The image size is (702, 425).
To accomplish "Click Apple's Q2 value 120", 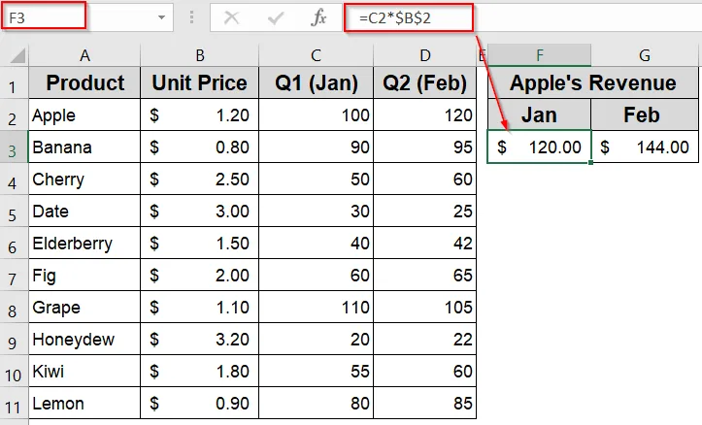I will (x=425, y=114).
